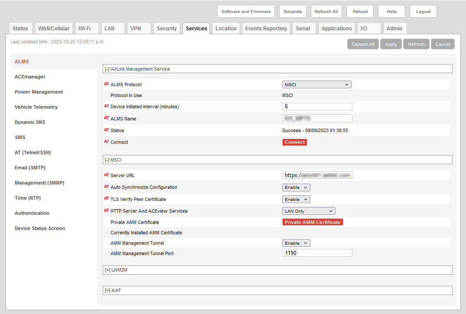Open the Software and Firmware page
This screenshot has height=314, width=466.
[x=246, y=12]
